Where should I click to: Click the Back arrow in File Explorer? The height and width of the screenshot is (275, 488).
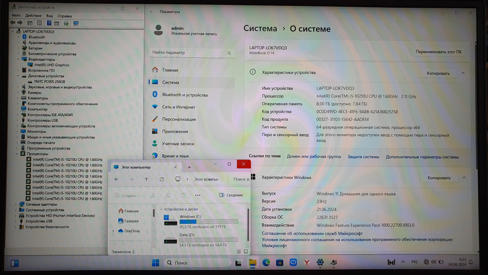pos(117,179)
